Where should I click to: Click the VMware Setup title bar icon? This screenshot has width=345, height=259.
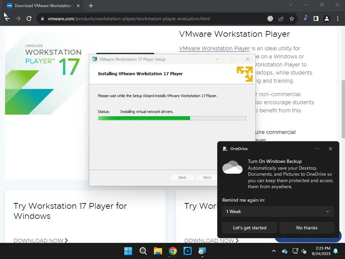pyautogui.click(x=95, y=59)
